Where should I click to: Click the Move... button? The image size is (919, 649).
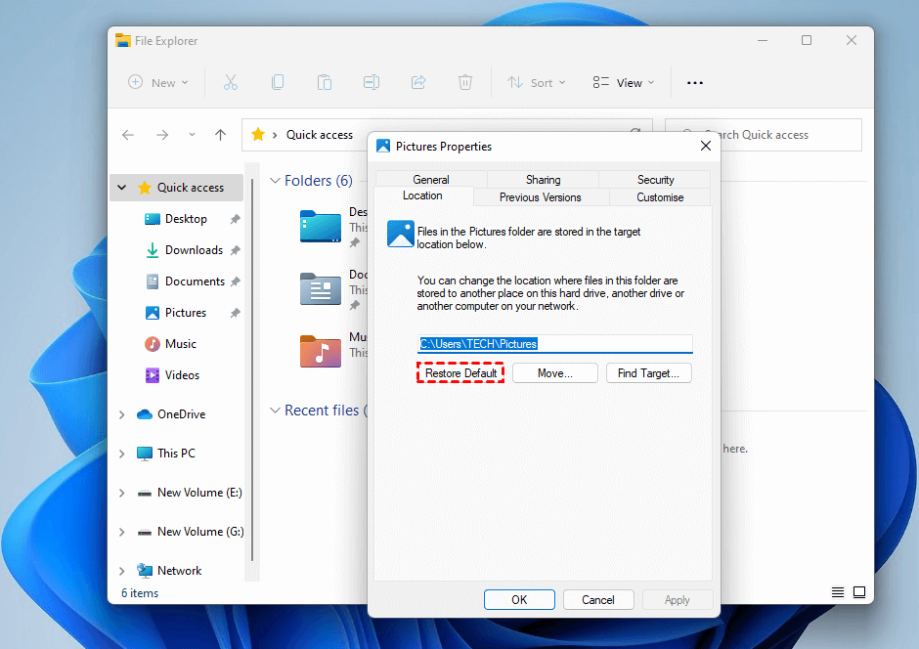pyautogui.click(x=554, y=373)
